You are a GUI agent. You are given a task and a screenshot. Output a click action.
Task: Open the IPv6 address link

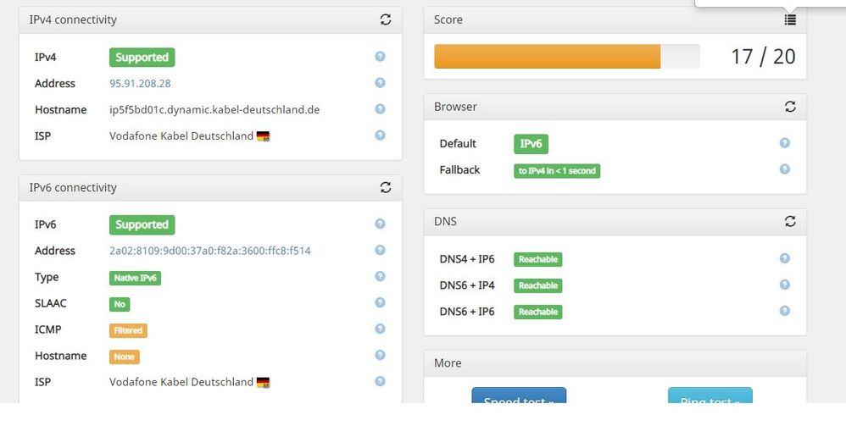[x=210, y=251]
